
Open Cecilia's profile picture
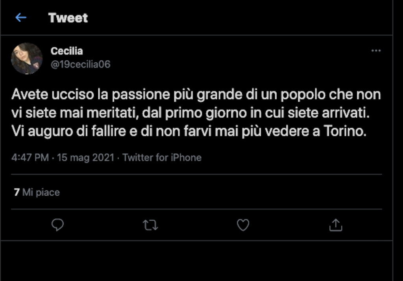coord(27,59)
